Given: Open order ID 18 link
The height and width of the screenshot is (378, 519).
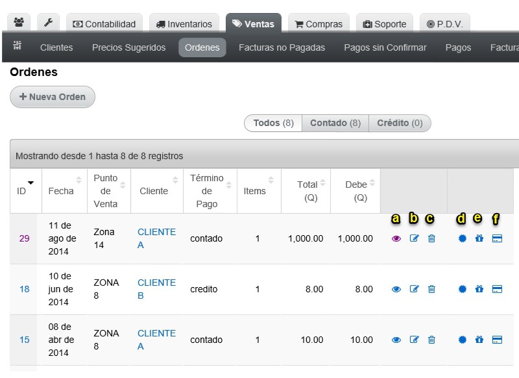Looking at the screenshot, I should pyautogui.click(x=24, y=289).
